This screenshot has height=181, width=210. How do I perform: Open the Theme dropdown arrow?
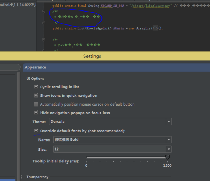coord(169,122)
